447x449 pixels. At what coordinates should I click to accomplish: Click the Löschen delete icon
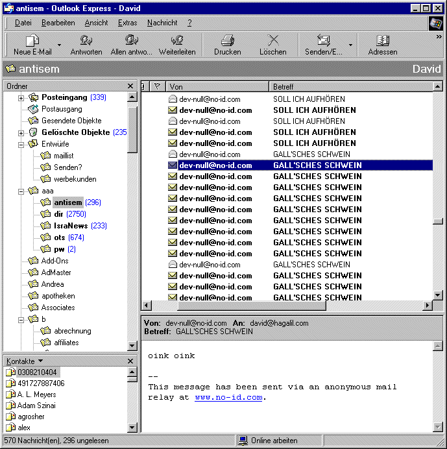click(272, 41)
